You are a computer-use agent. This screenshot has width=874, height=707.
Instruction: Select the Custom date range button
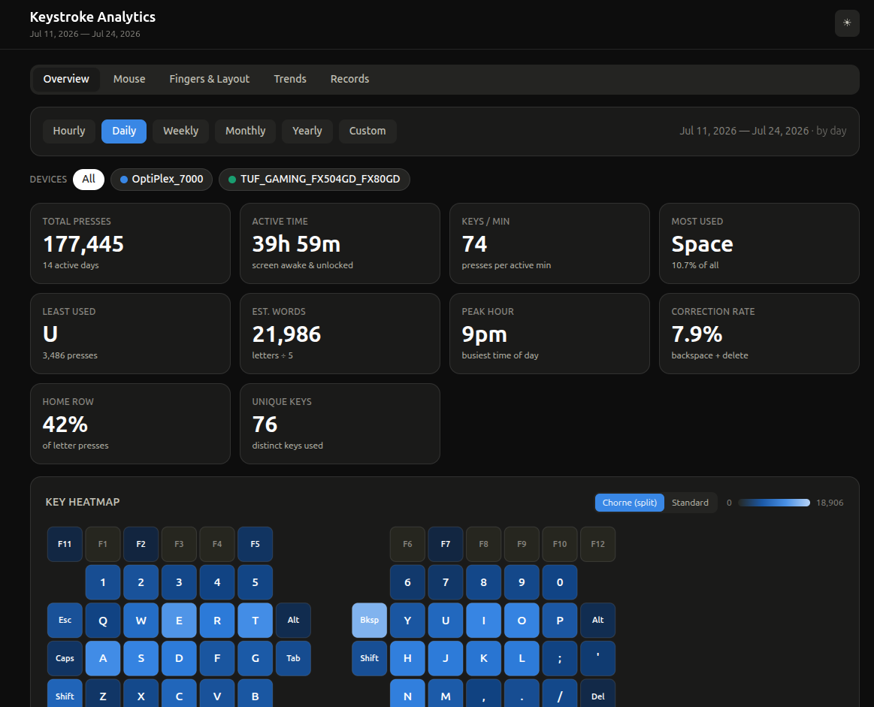coord(367,131)
